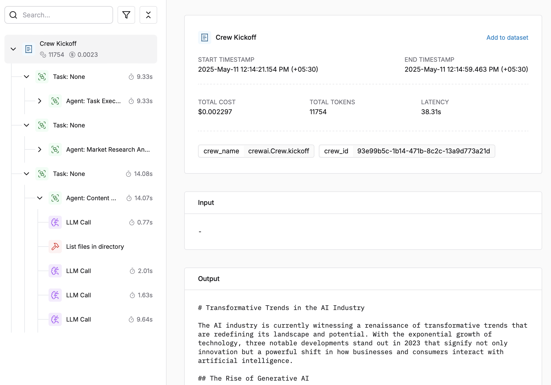The image size is (551, 385).
Task: Click the collapse-all arrows icon
Action: 148,15
